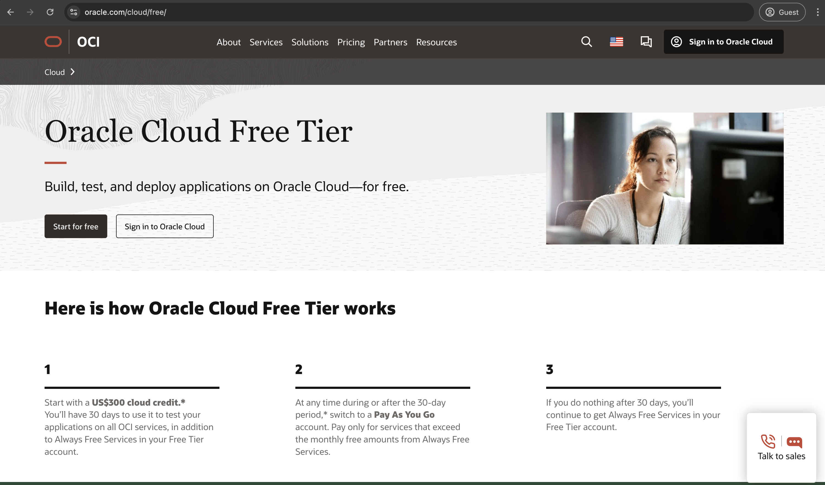Screen dimensions: 825x485
Task: Open the notifications chat icon
Action: 646,41
